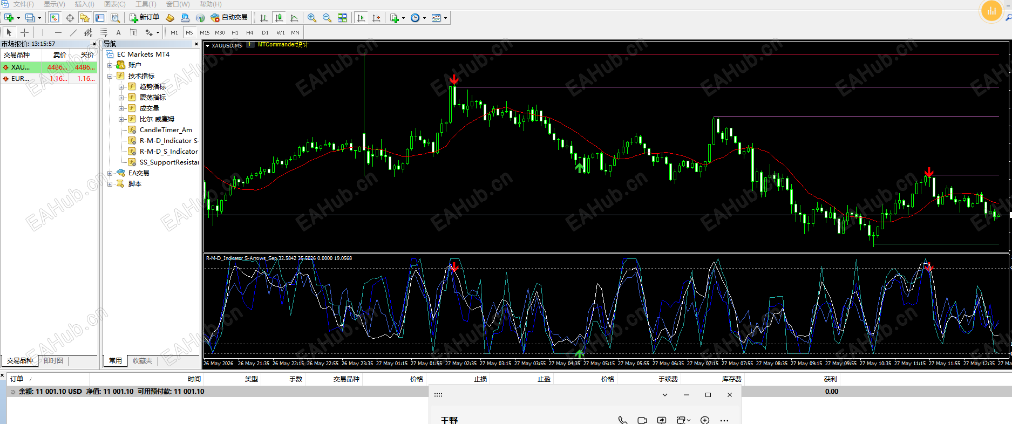The image size is (1012, 424).
Task: Switch to the 收藏夹 tab
Action: point(142,360)
